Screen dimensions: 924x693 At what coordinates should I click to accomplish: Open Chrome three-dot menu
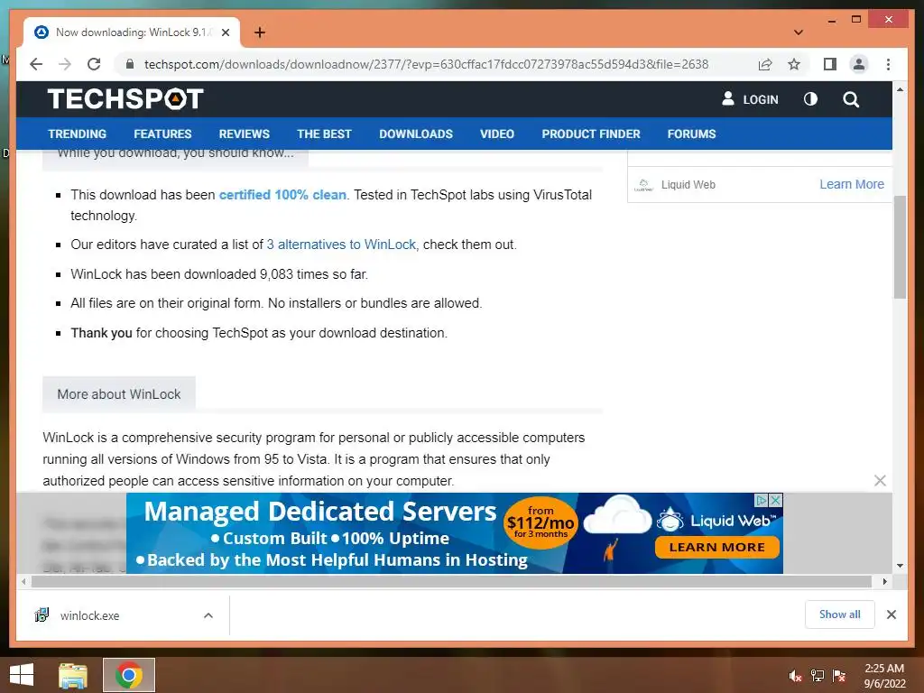[x=888, y=64]
